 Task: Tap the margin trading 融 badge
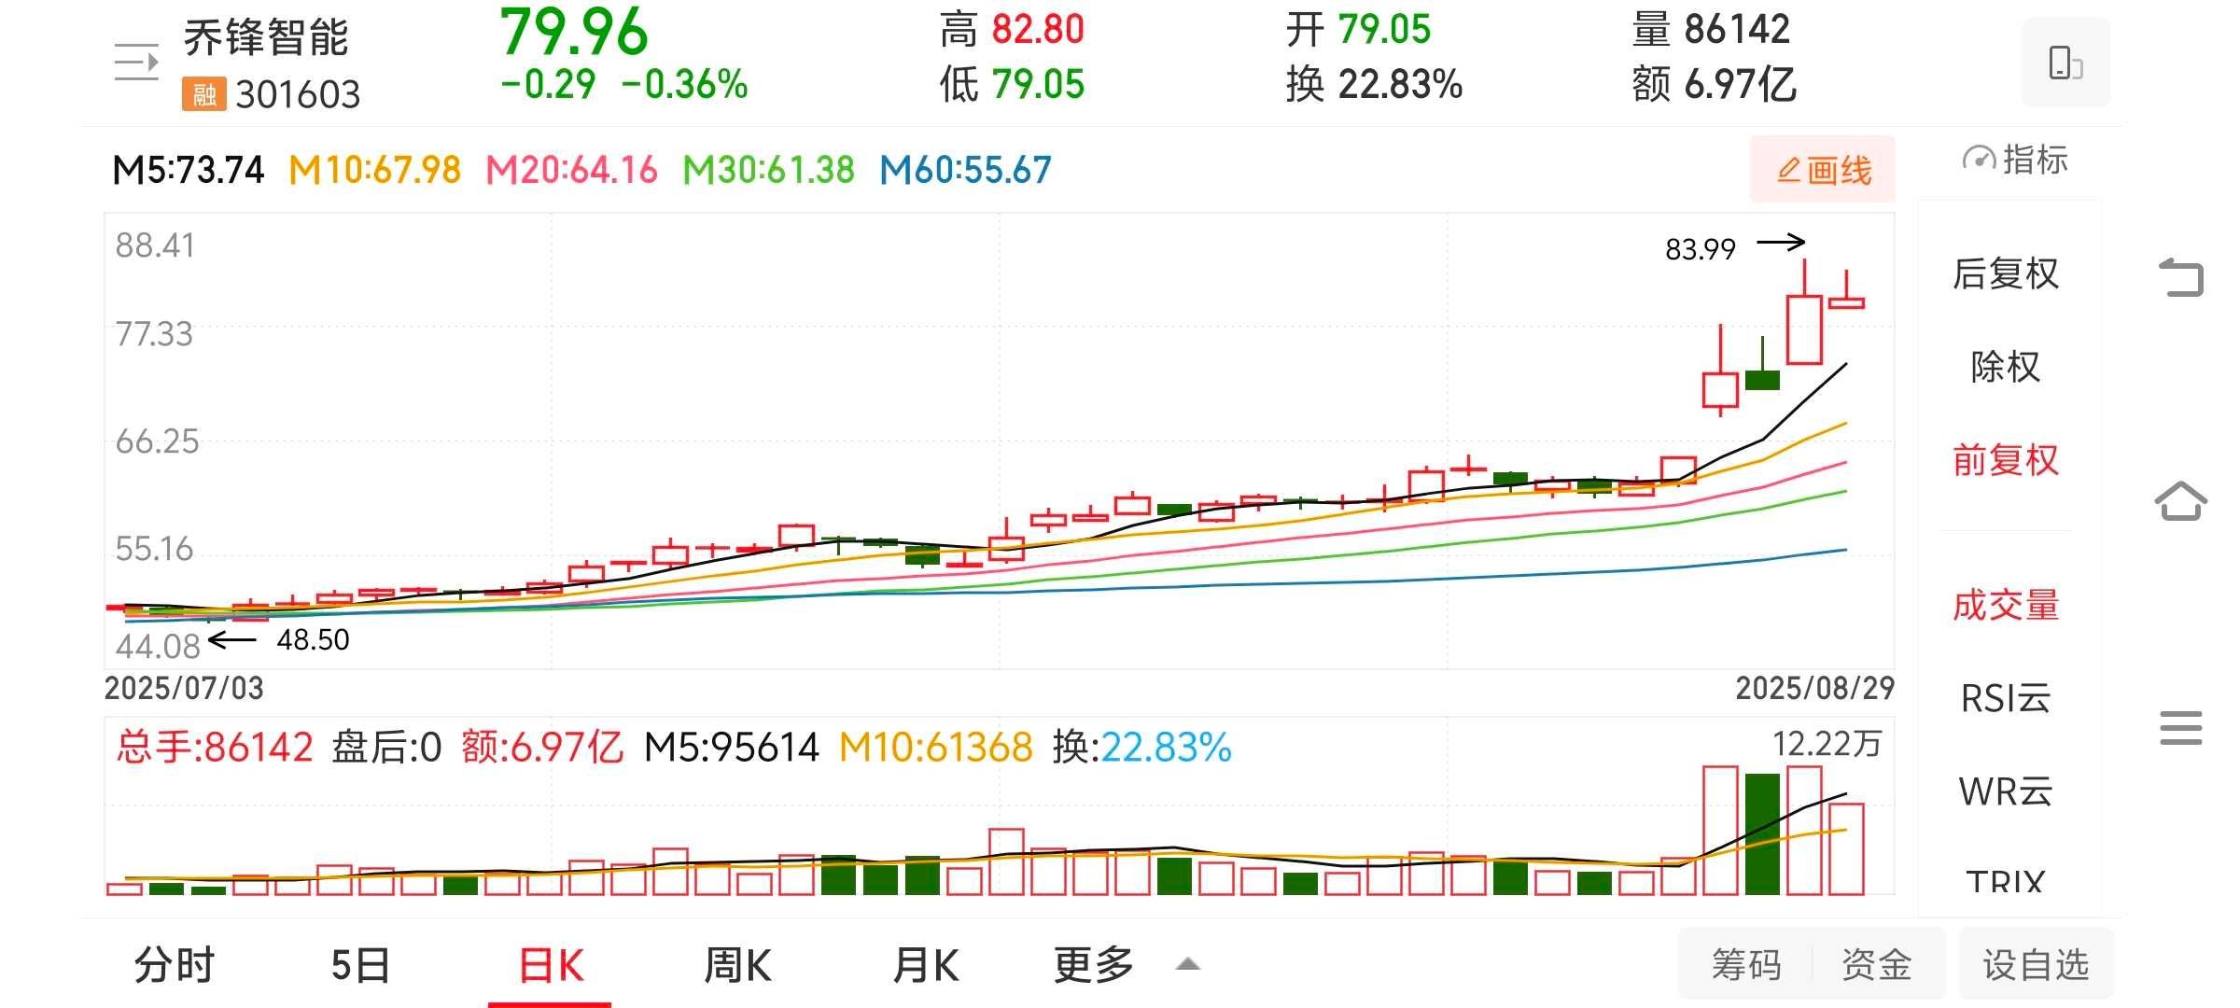click(203, 94)
